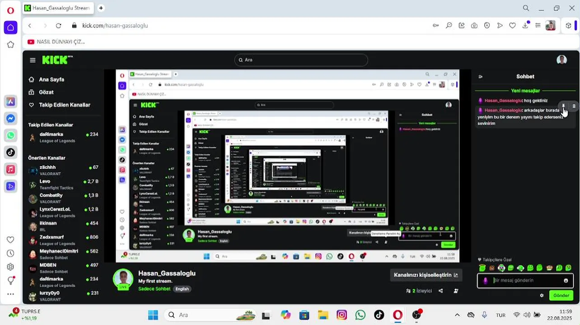Open recommended channel LynxCerezLoL

(x=63, y=212)
